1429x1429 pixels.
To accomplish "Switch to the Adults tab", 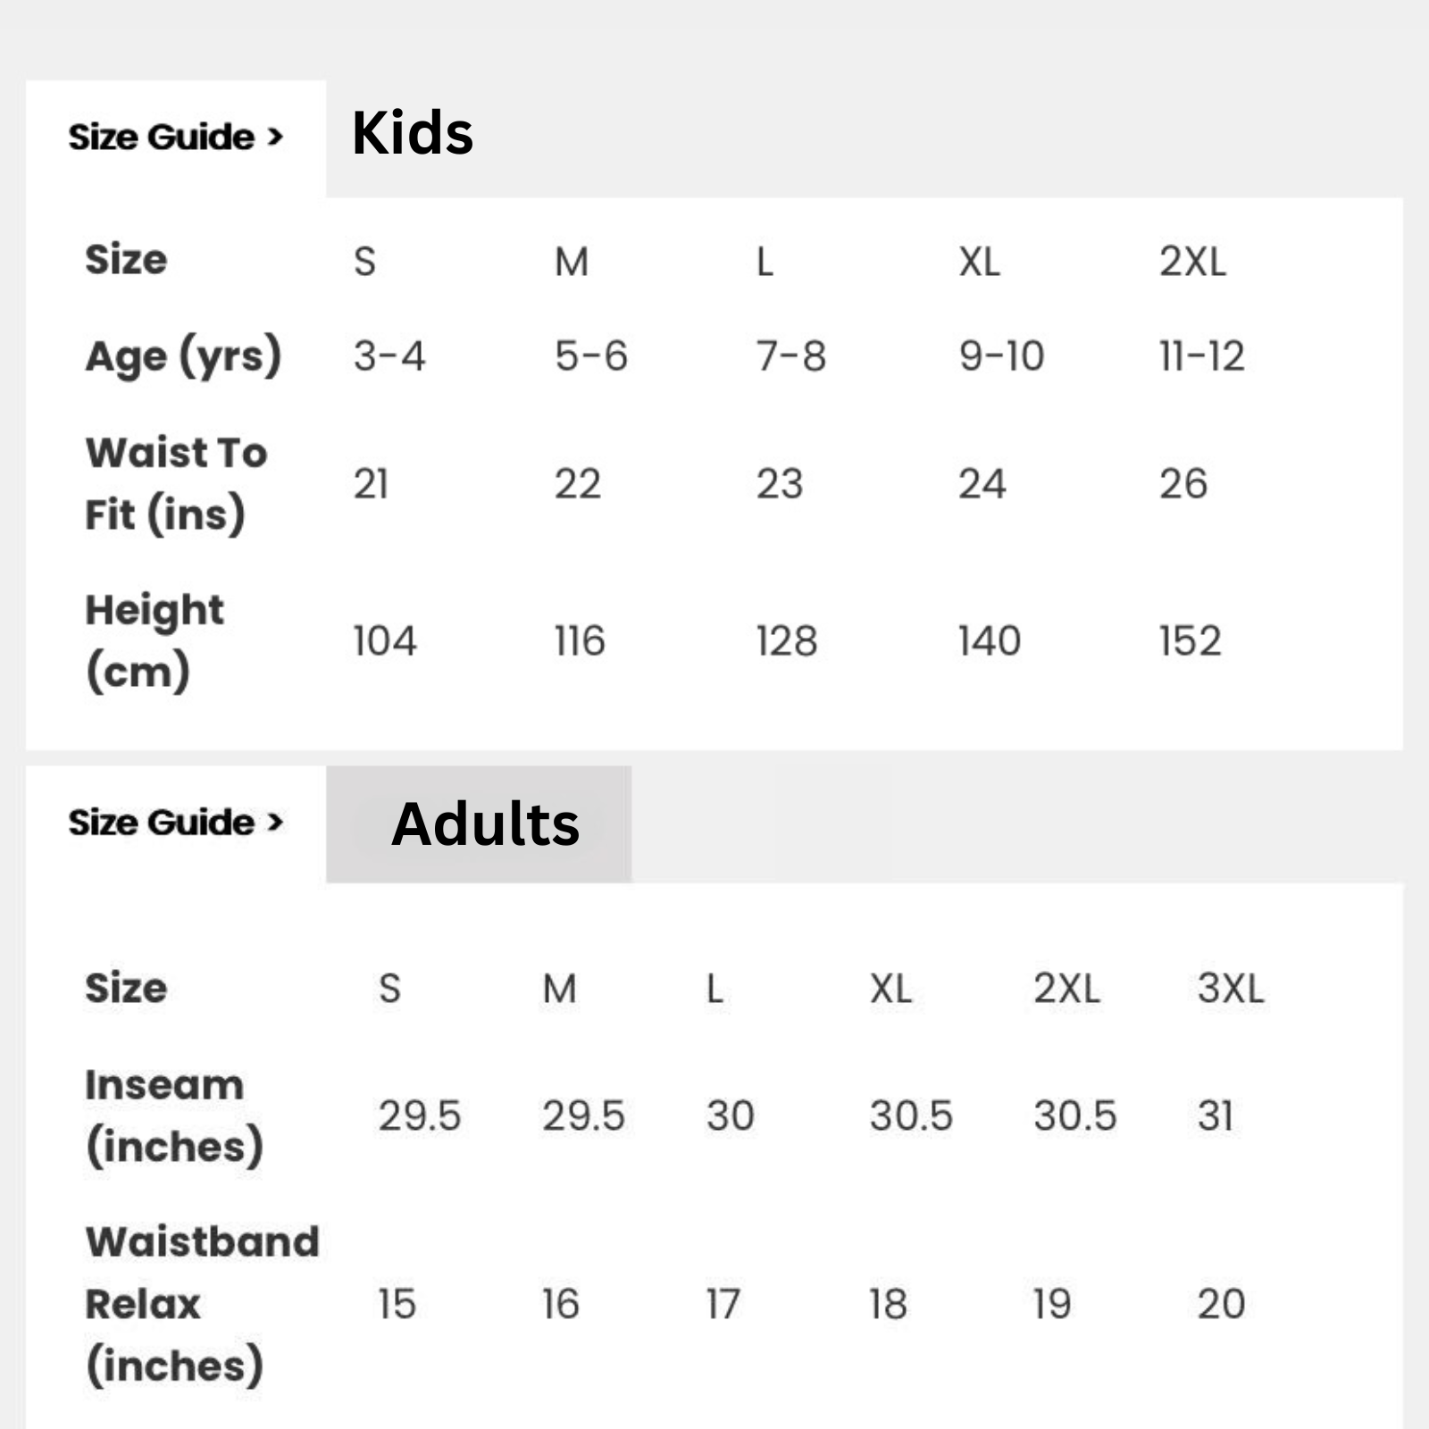I will click(485, 823).
